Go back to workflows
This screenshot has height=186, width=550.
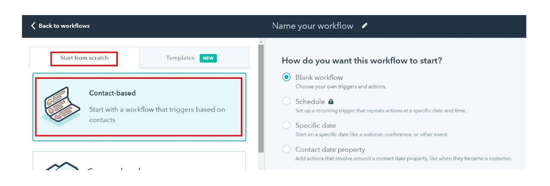pyautogui.click(x=60, y=26)
